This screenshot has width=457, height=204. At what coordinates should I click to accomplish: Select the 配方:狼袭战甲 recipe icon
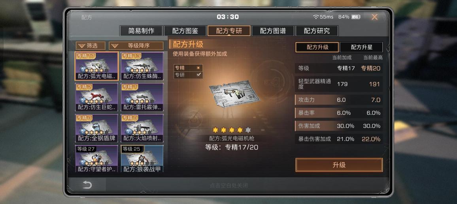(142, 159)
